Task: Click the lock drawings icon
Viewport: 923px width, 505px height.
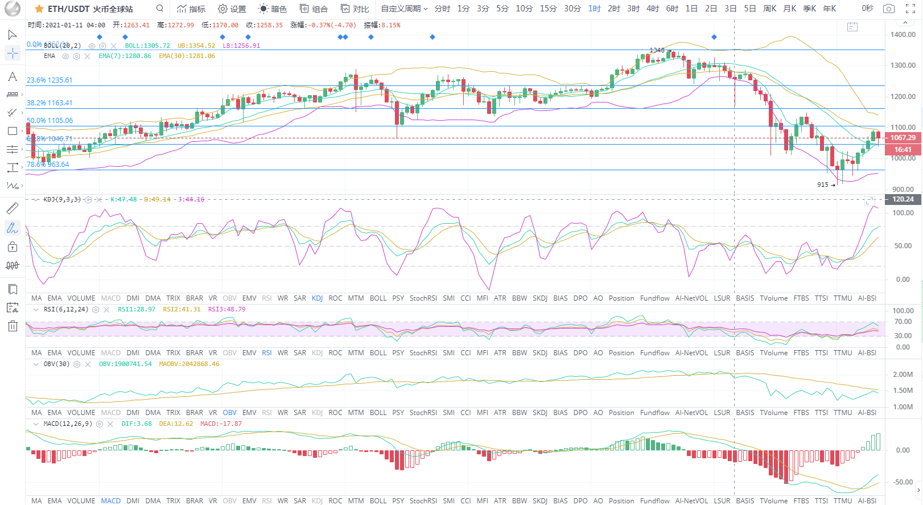Action: pyautogui.click(x=13, y=247)
